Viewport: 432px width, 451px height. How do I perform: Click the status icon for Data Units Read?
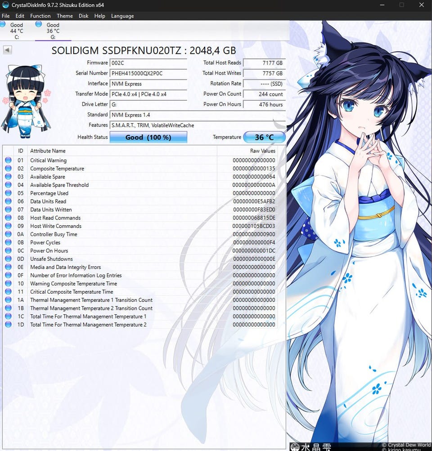tap(9, 201)
